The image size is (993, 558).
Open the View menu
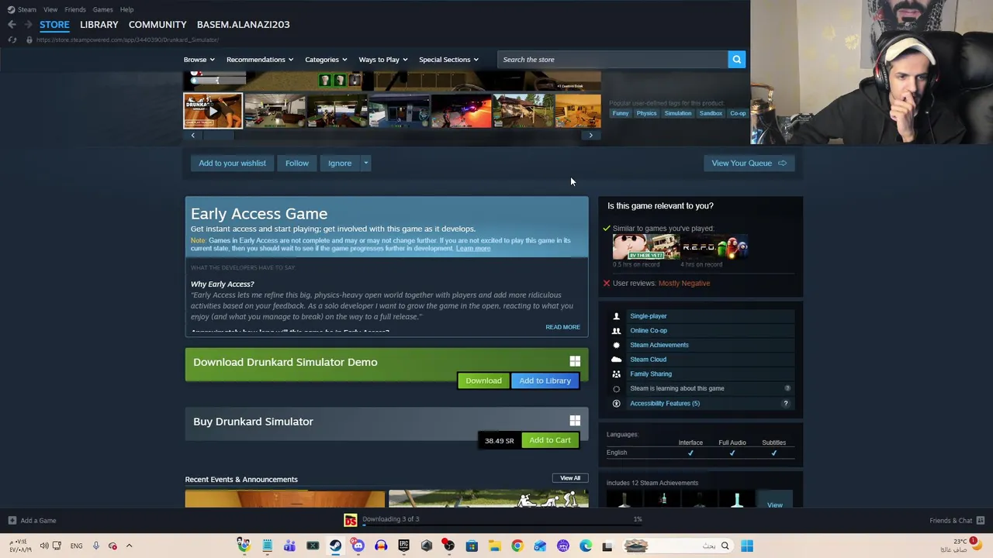(50, 9)
